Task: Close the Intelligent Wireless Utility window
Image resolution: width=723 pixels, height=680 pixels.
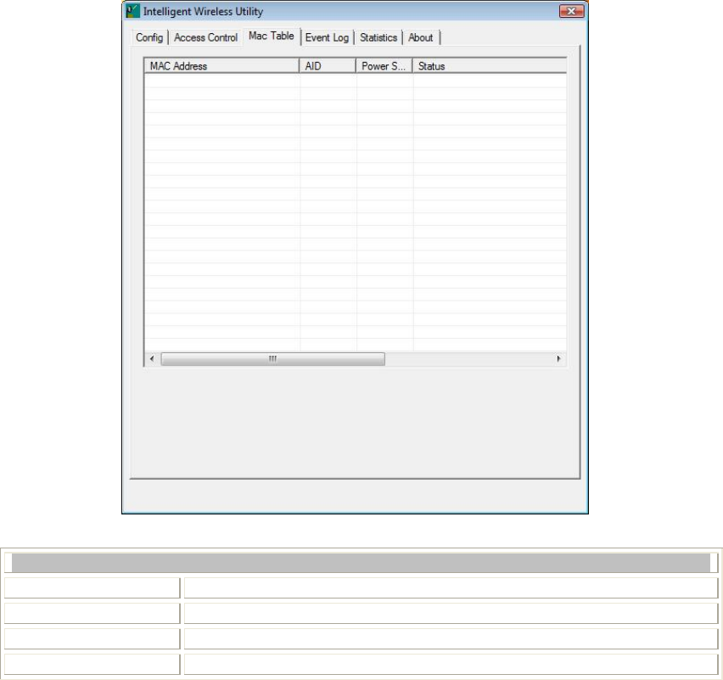Action: tap(572, 11)
